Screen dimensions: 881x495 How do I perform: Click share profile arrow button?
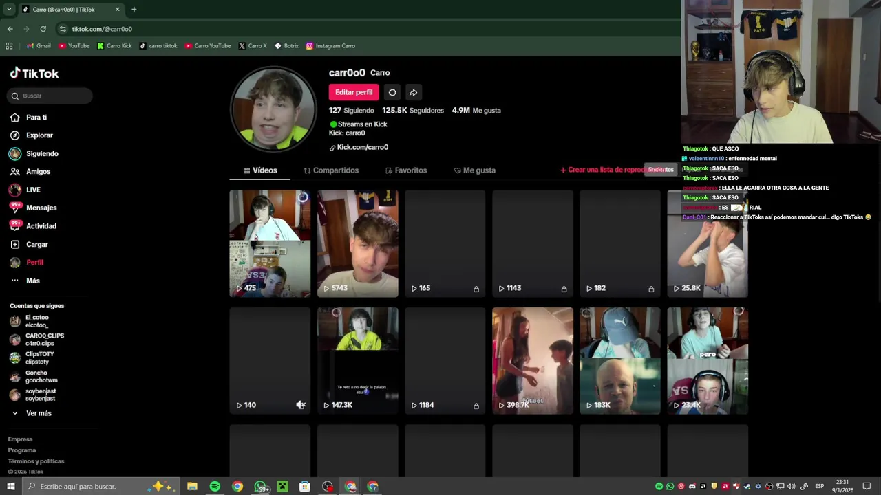[413, 92]
